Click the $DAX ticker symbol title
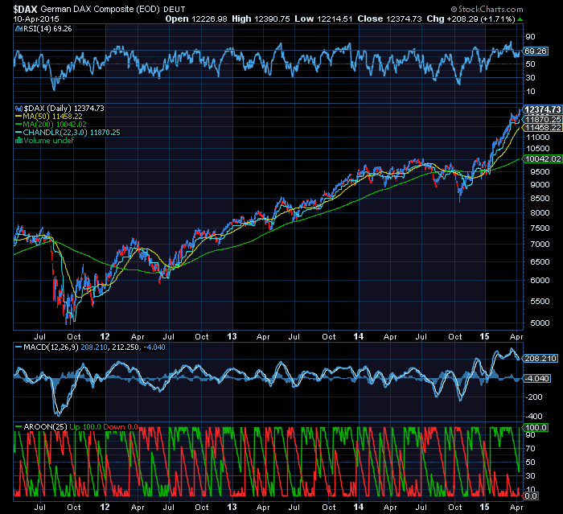The height and width of the screenshot is (514, 563). (x=25, y=9)
